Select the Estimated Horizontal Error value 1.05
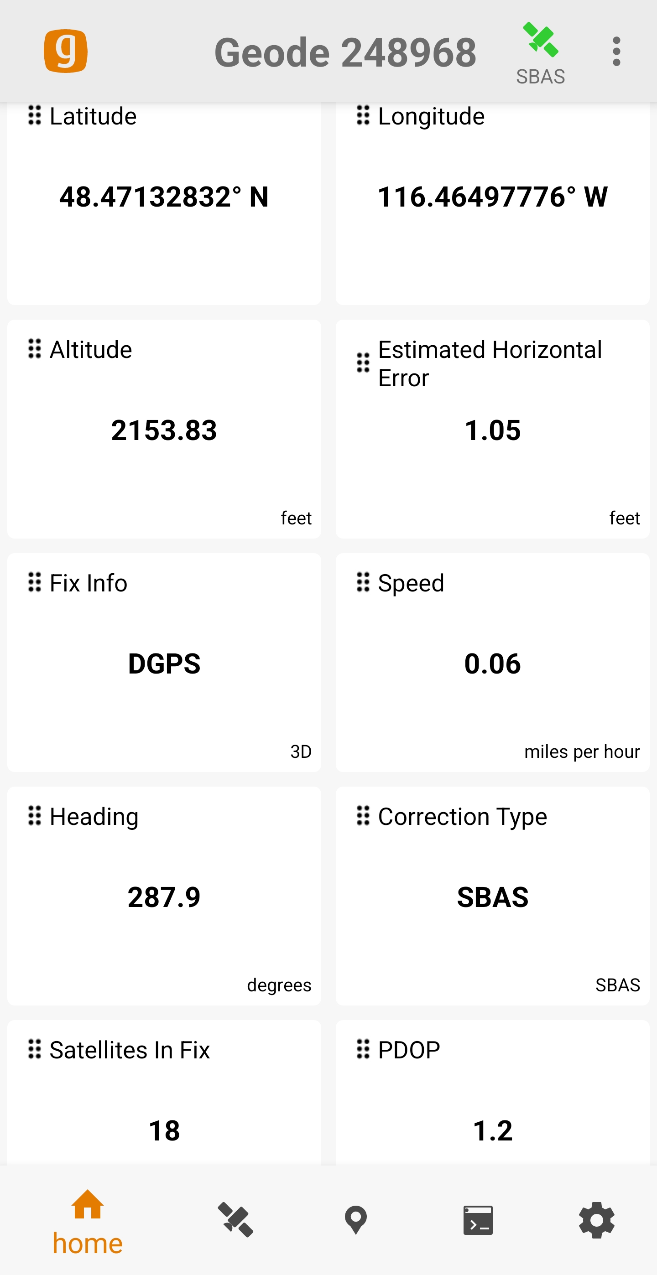Screen dimensions: 657x1275 [x=492, y=430]
